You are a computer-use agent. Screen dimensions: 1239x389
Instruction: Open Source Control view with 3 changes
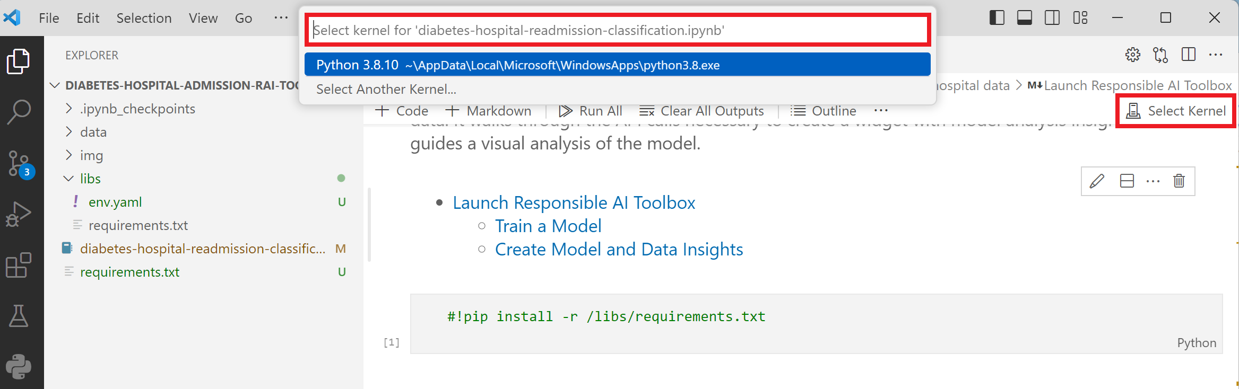click(x=20, y=164)
